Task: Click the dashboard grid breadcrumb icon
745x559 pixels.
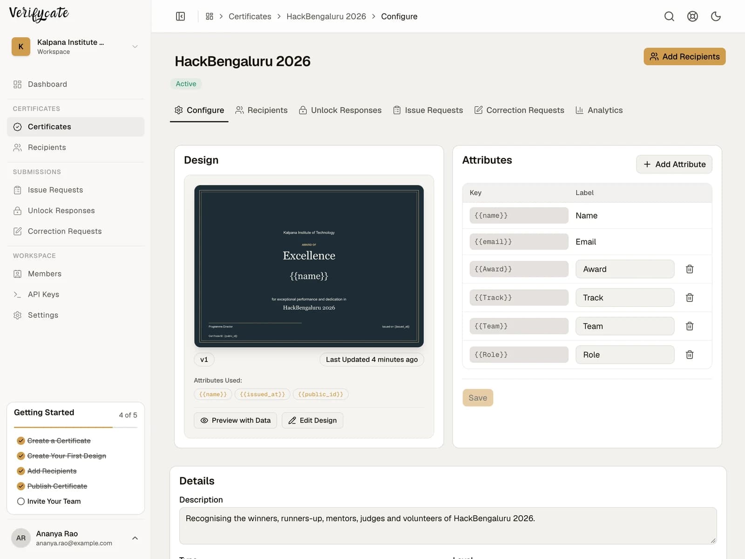Action: pyautogui.click(x=210, y=16)
